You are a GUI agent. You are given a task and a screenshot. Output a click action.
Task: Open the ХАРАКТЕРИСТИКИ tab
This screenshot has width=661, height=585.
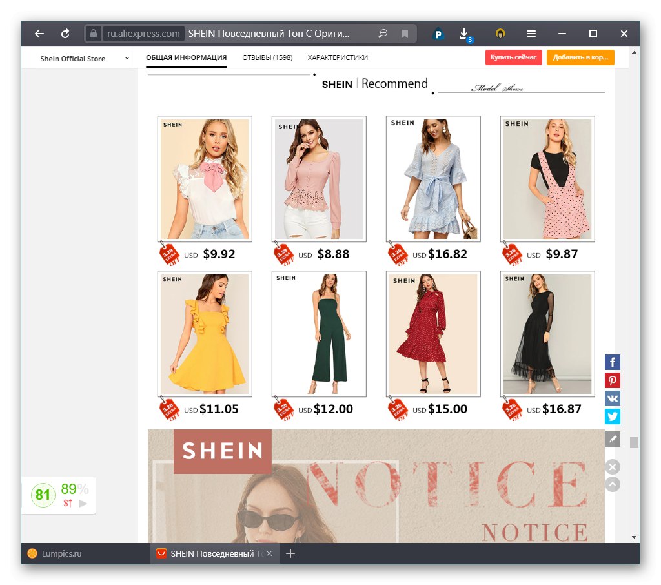[x=338, y=57]
